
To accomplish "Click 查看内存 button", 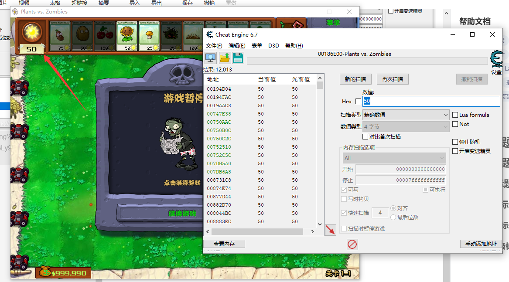I will pos(224,244).
